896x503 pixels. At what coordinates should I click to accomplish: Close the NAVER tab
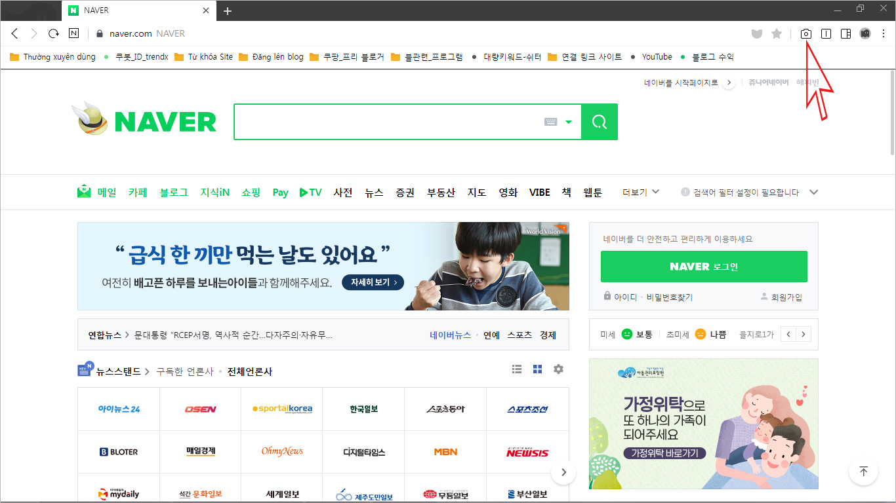point(206,10)
